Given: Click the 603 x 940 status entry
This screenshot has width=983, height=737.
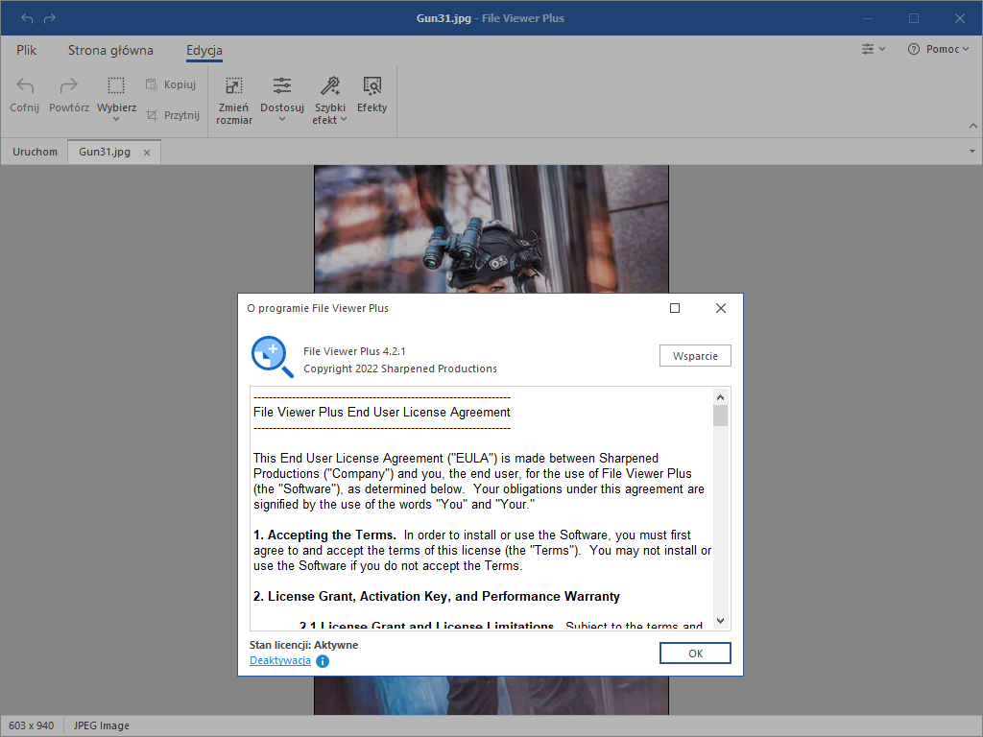Looking at the screenshot, I should pyautogui.click(x=32, y=725).
